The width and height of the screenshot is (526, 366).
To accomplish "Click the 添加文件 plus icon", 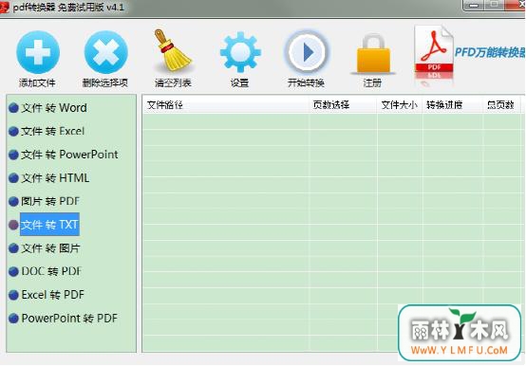I will point(38,52).
